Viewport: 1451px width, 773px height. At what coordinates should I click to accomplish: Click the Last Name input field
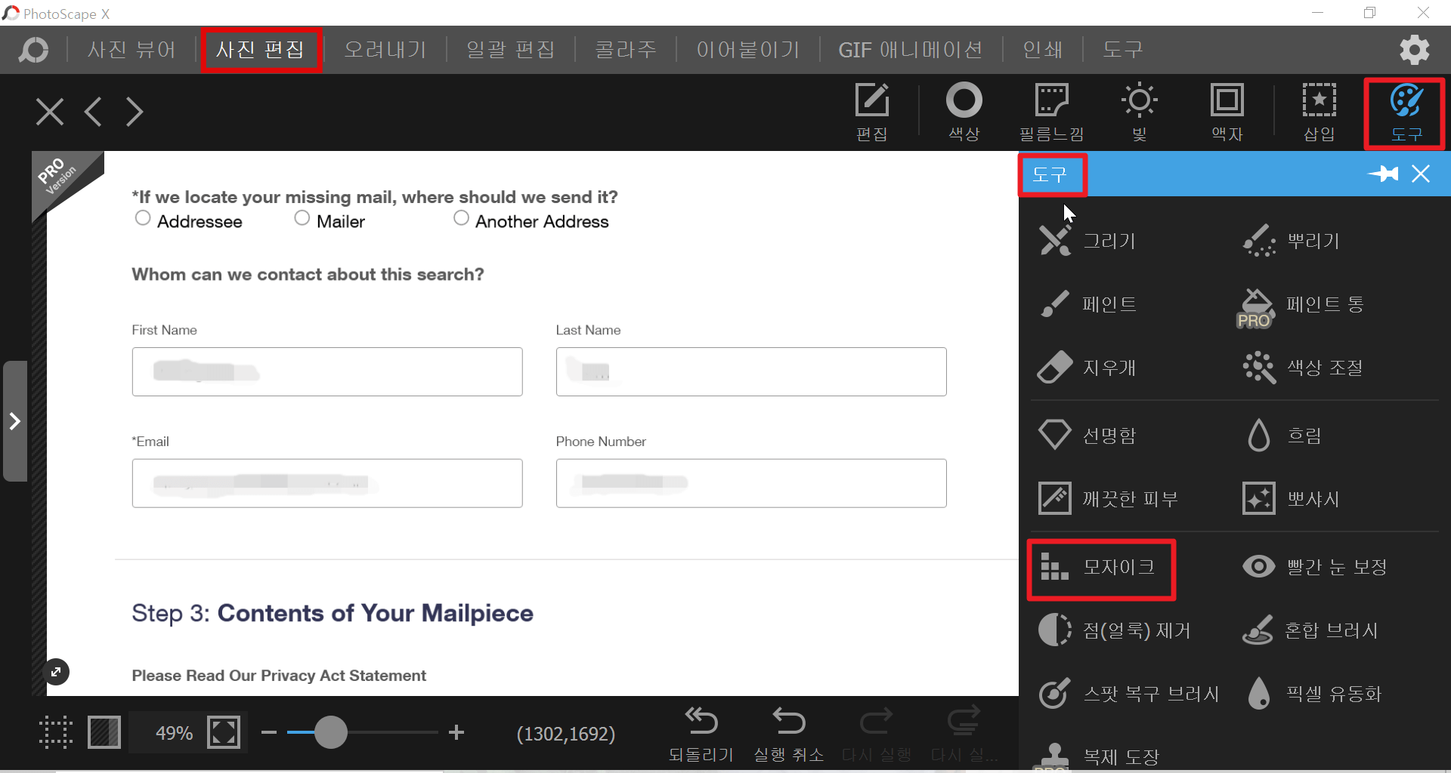click(751, 371)
